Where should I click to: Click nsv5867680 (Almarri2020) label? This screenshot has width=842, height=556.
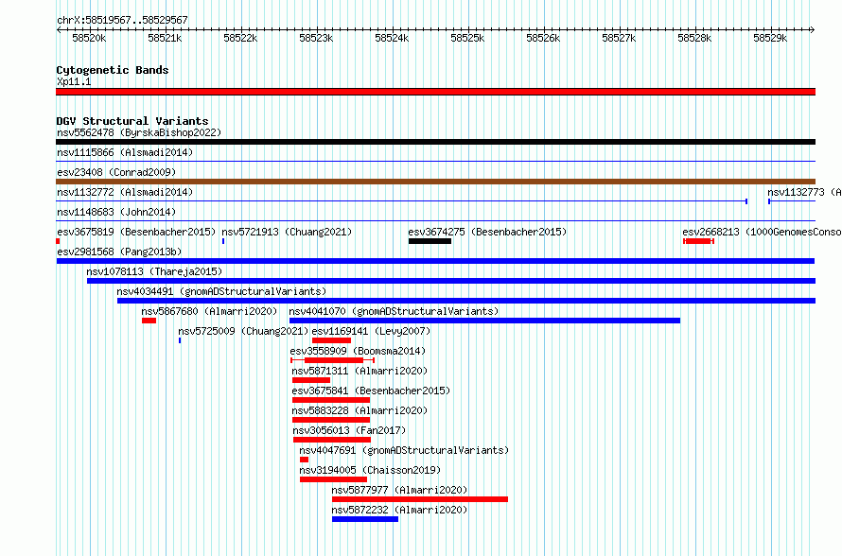pos(209,311)
